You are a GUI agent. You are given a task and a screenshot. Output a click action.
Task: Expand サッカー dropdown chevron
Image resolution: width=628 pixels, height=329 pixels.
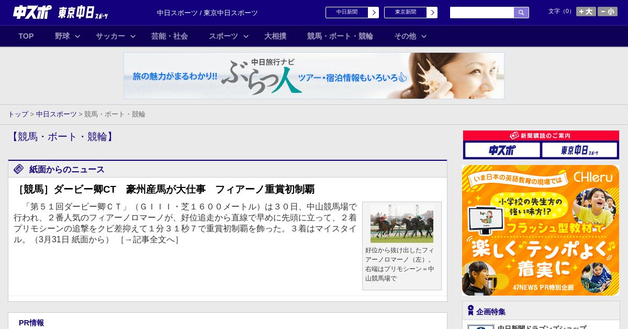click(x=133, y=36)
